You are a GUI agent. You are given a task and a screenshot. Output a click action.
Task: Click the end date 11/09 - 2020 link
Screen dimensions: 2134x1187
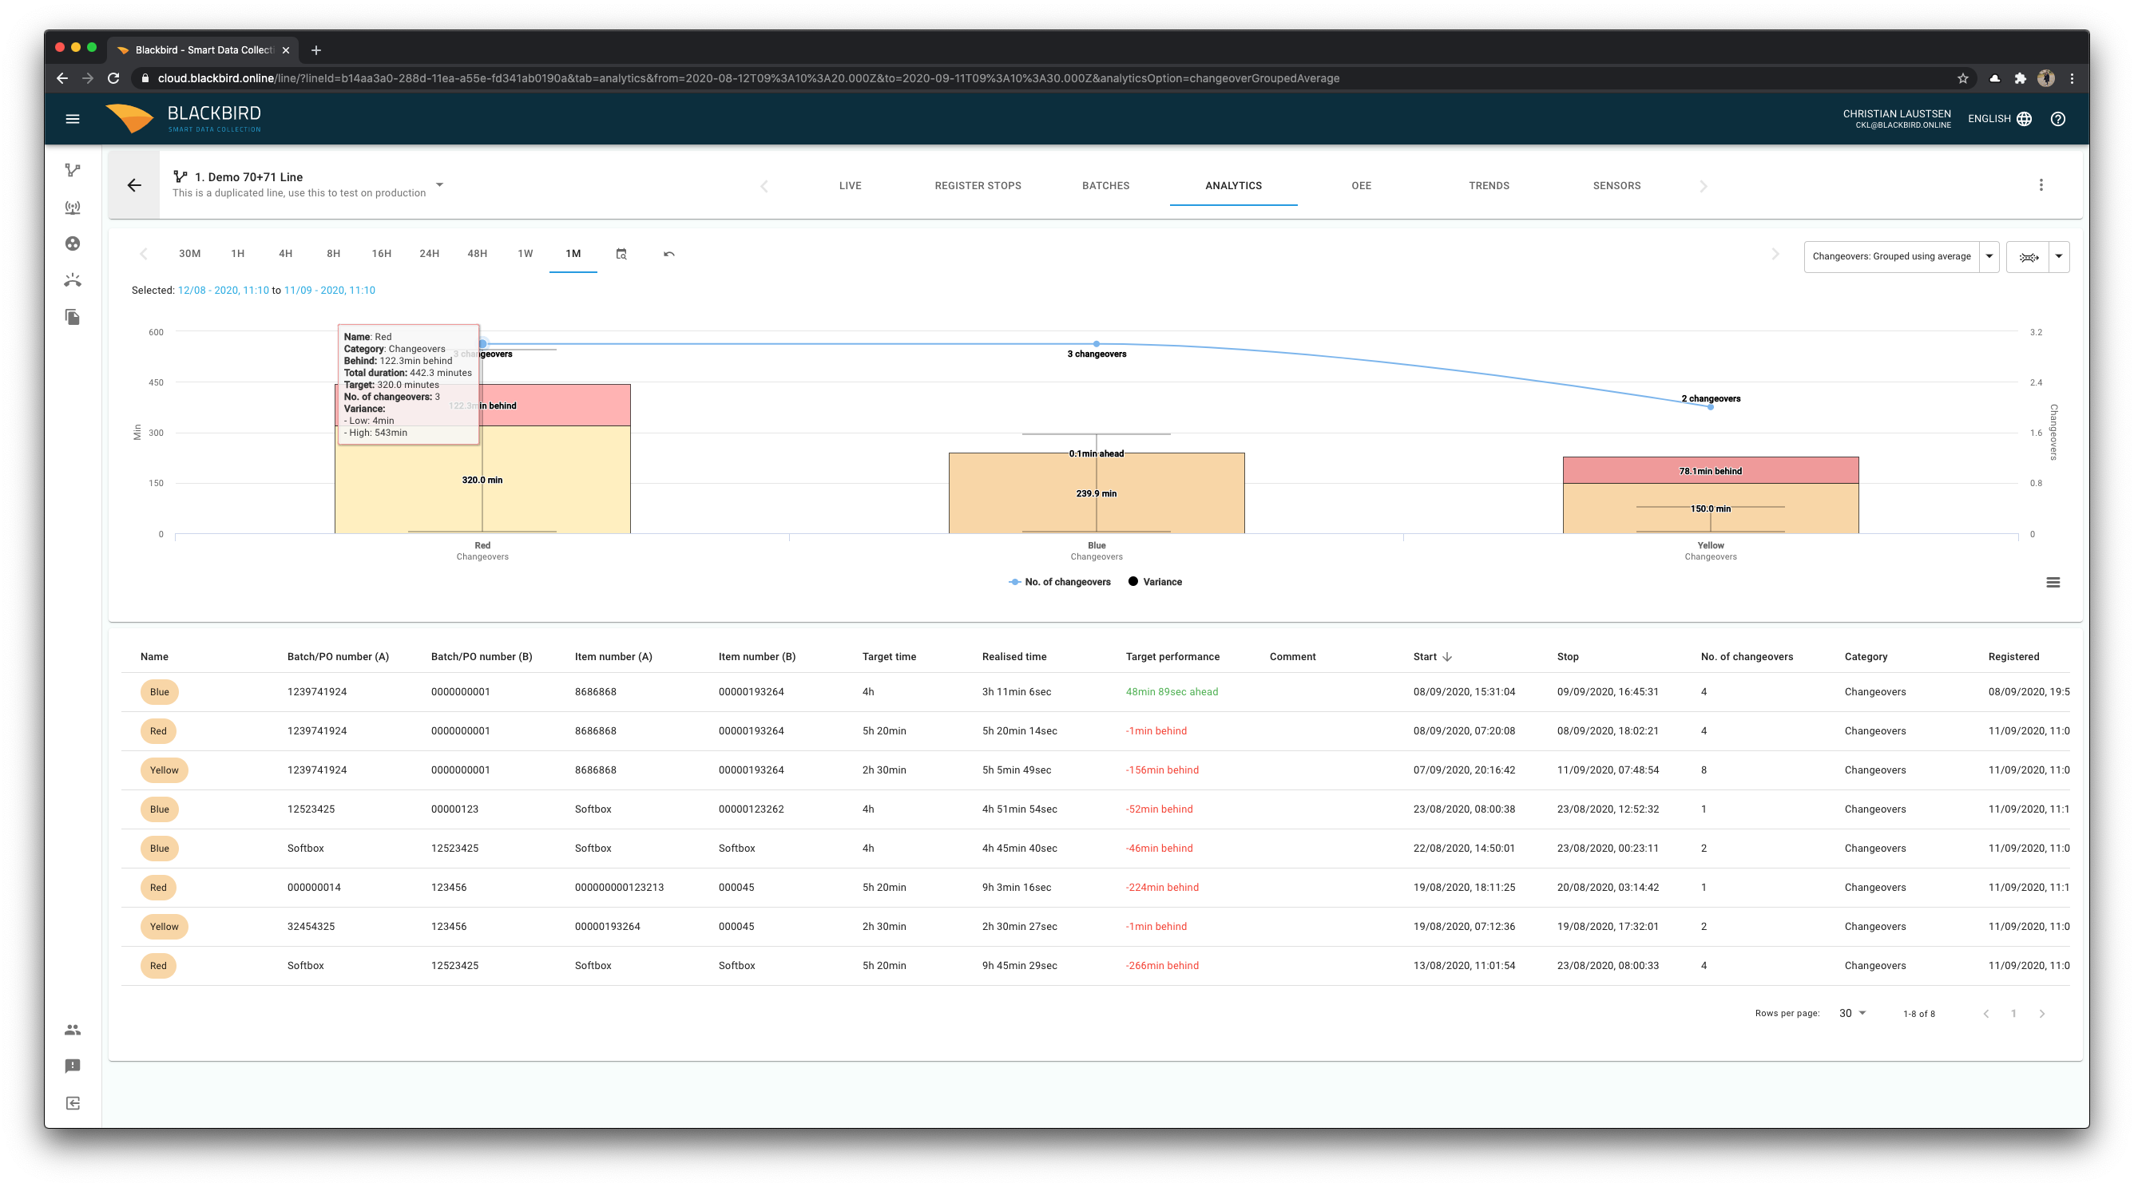(x=329, y=291)
